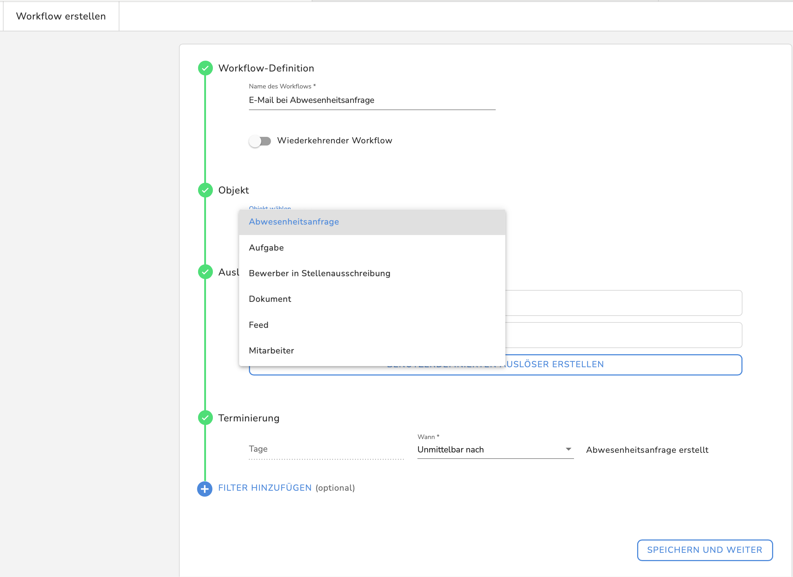Toggle the Wiederkehrender Workflow switch

(x=260, y=141)
